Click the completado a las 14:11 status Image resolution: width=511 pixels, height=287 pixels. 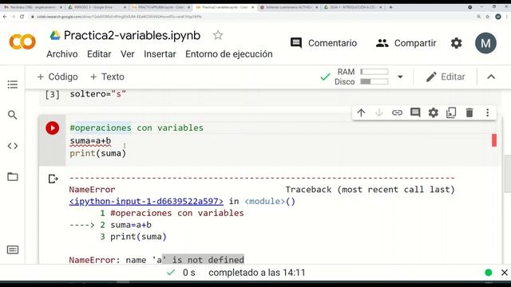click(x=257, y=273)
